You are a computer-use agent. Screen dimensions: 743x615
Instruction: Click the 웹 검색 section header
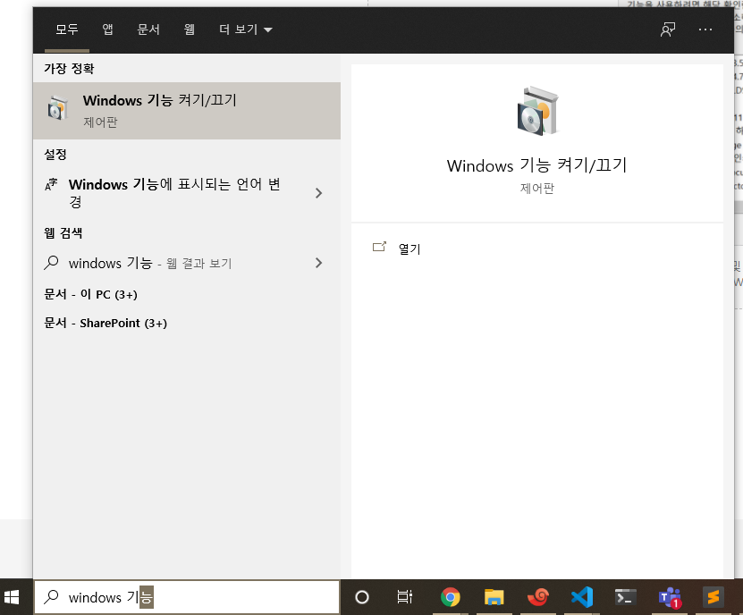click(63, 232)
